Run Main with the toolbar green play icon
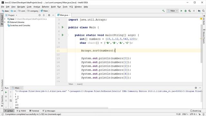 pyautogui.click(x=182, y=11)
